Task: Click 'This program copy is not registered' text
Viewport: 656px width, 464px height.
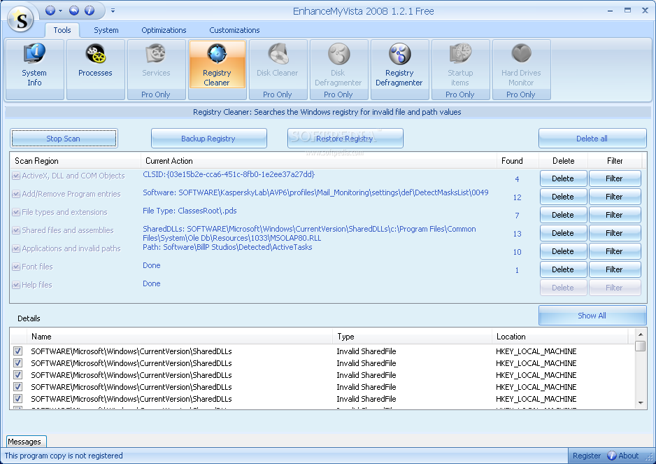Action: tap(64, 456)
